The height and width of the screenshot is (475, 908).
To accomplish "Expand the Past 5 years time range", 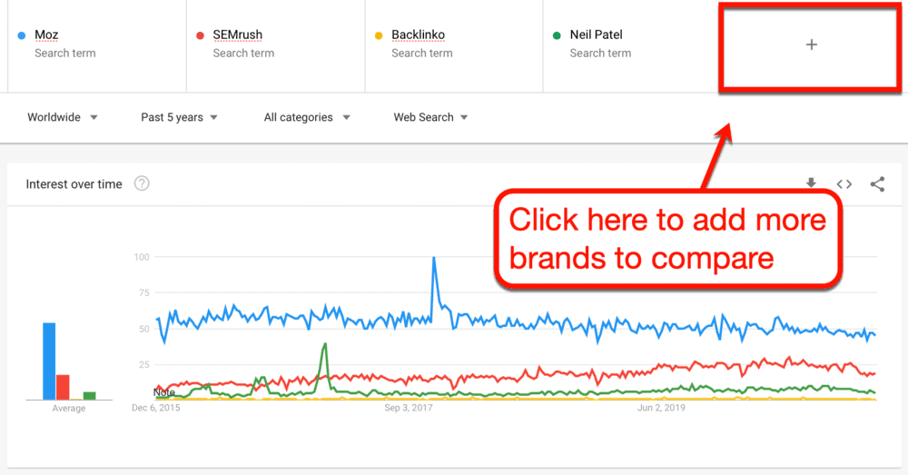I will click(179, 117).
